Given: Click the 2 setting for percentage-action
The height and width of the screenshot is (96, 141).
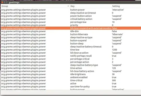Looking at the screenshot, I should [113, 62].
